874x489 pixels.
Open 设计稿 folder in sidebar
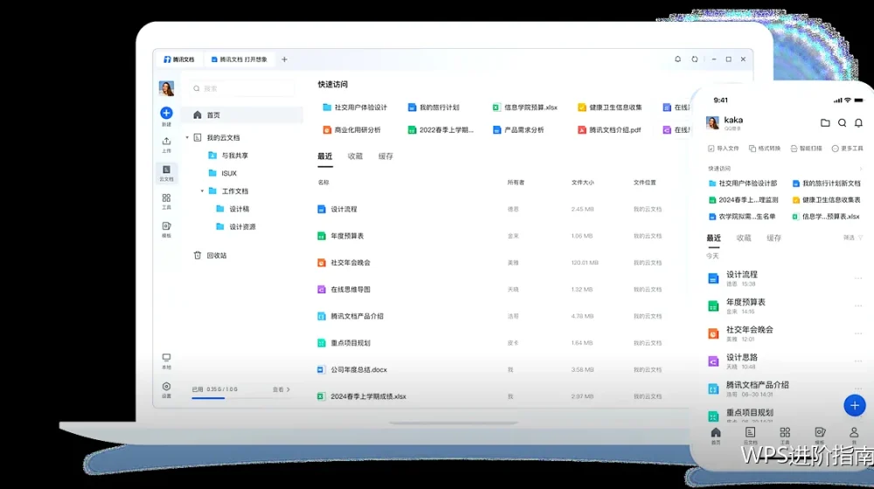click(x=232, y=209)
